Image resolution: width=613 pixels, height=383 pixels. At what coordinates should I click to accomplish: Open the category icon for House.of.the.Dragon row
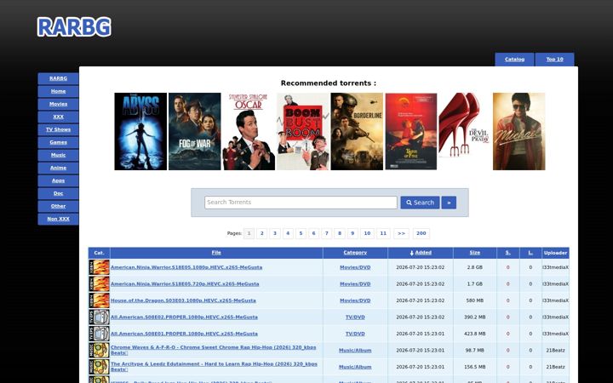(100, 300)
